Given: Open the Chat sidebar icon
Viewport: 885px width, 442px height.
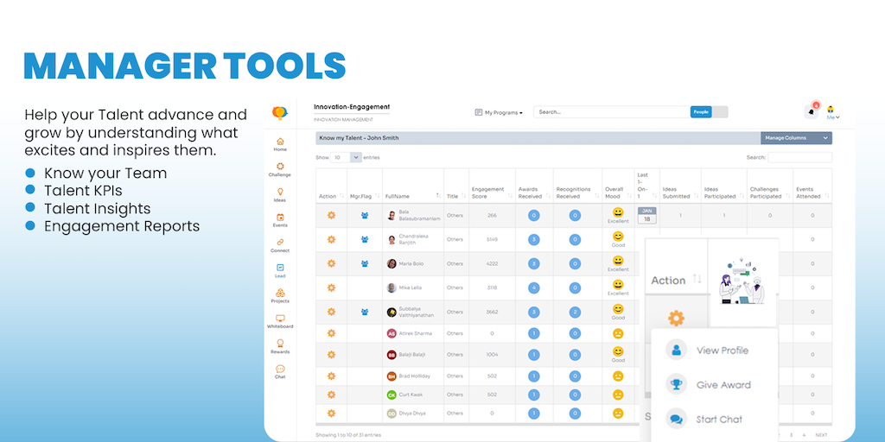Looking at the screenshot, I should (280, 369).
